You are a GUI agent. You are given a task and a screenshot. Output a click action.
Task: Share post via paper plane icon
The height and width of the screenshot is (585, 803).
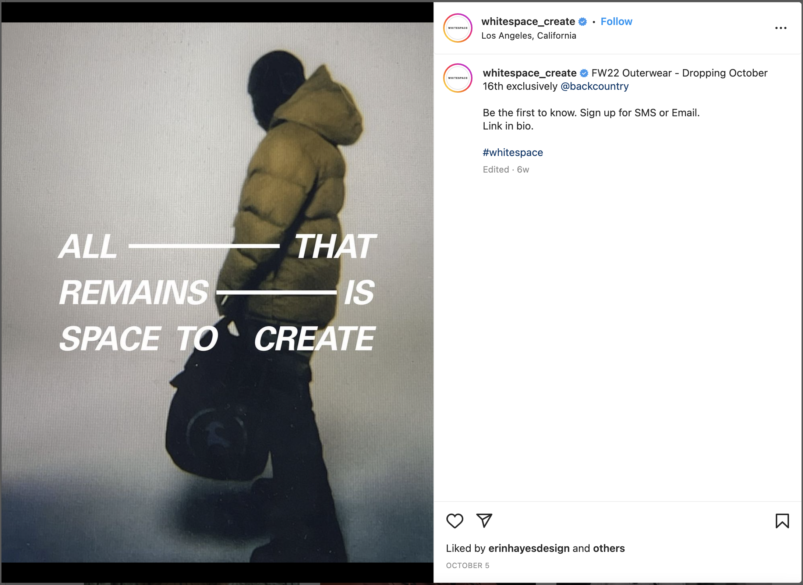coord(484,521)
